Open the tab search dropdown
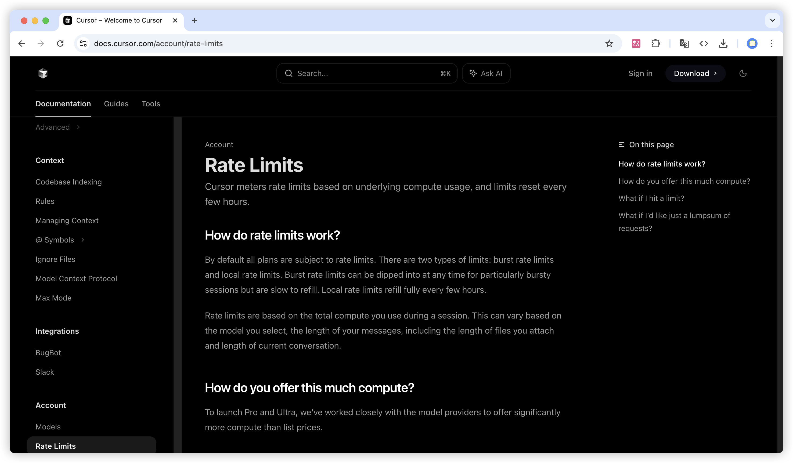 (772, 20)
